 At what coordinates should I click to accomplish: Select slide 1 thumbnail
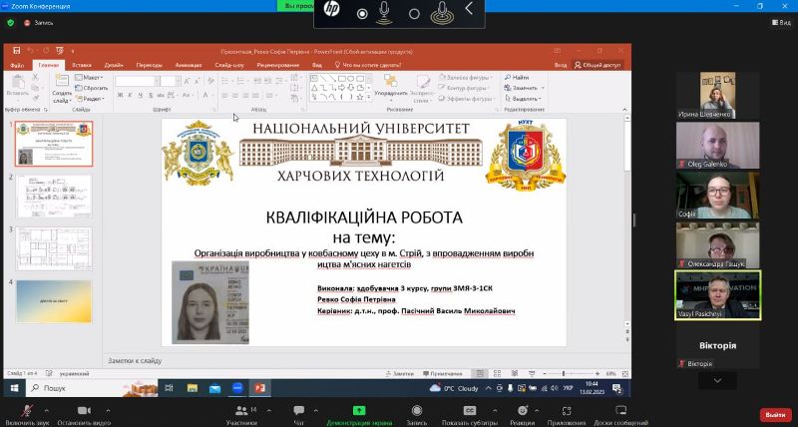(x=54, y=144)
